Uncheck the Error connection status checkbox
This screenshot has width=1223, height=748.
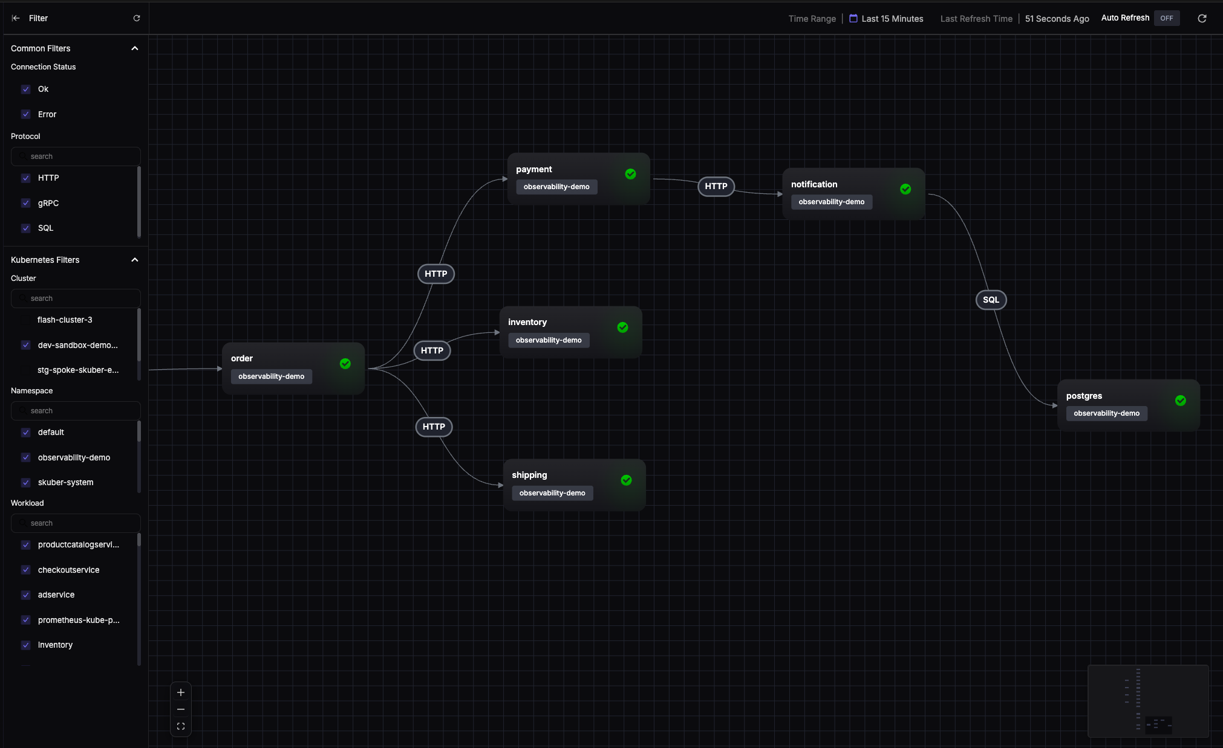26,114
